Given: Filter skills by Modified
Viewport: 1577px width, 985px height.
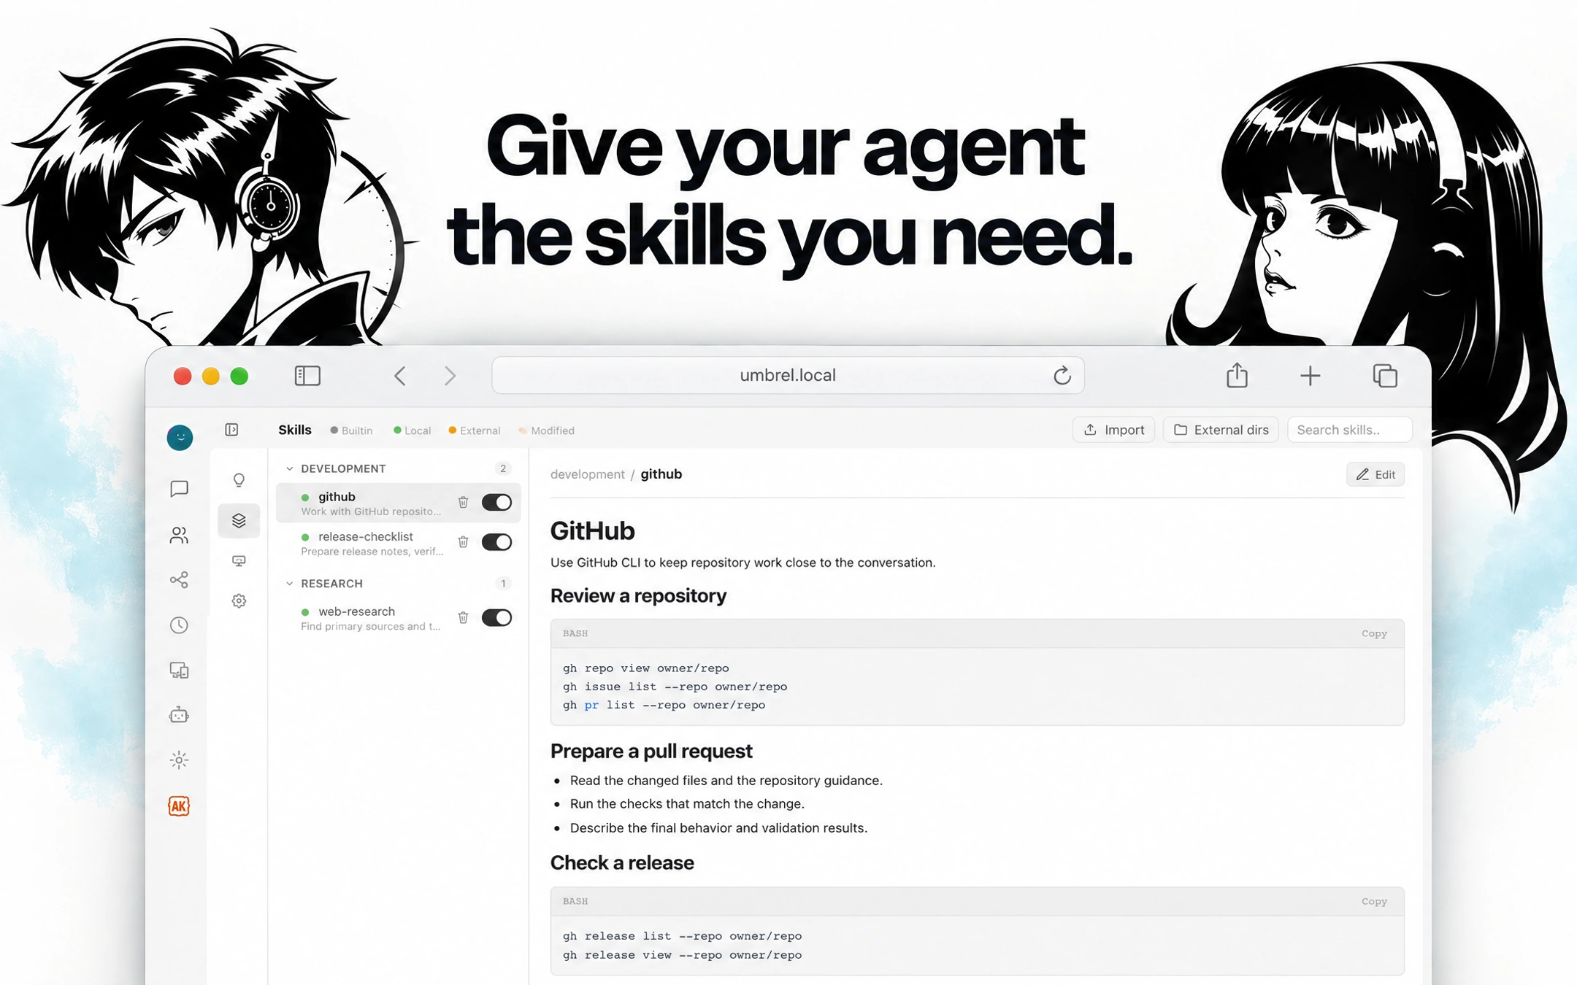Looking at the screenshot, I should pos(546,430).
